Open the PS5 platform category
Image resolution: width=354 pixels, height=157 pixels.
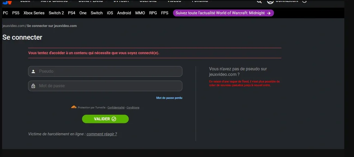click(16, 13)
